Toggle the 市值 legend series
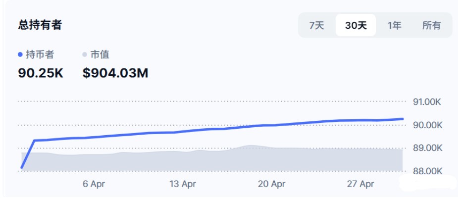The height and width of the screenshot is (200, 458). 96,54
